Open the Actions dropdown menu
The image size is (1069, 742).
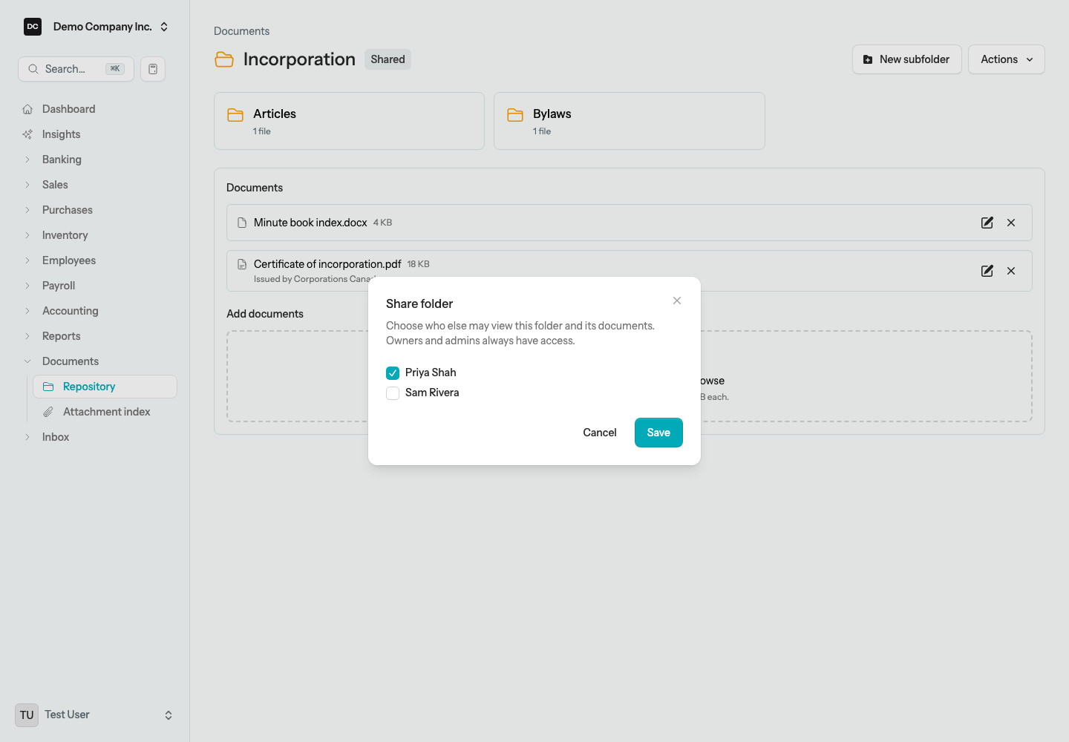[1007, 59]
